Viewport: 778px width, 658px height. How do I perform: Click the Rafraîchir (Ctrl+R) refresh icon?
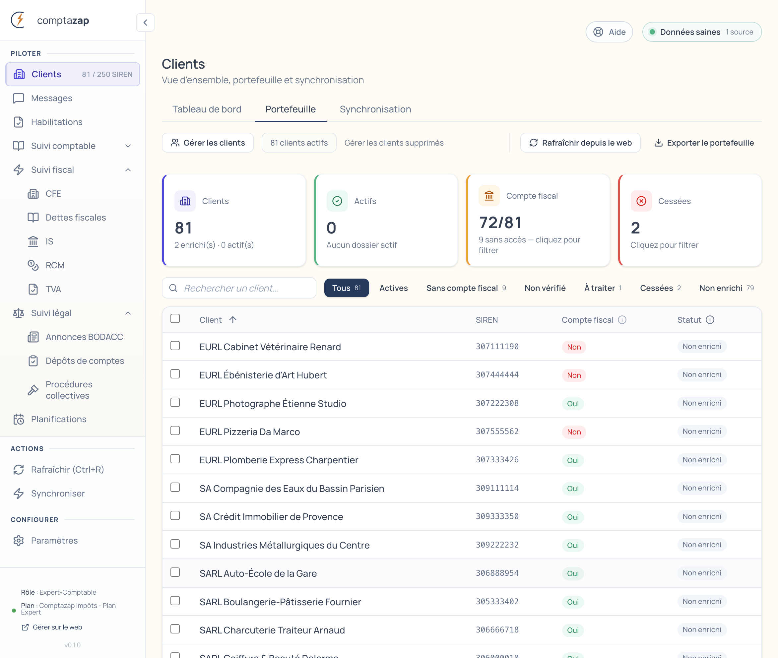[19, 470]
